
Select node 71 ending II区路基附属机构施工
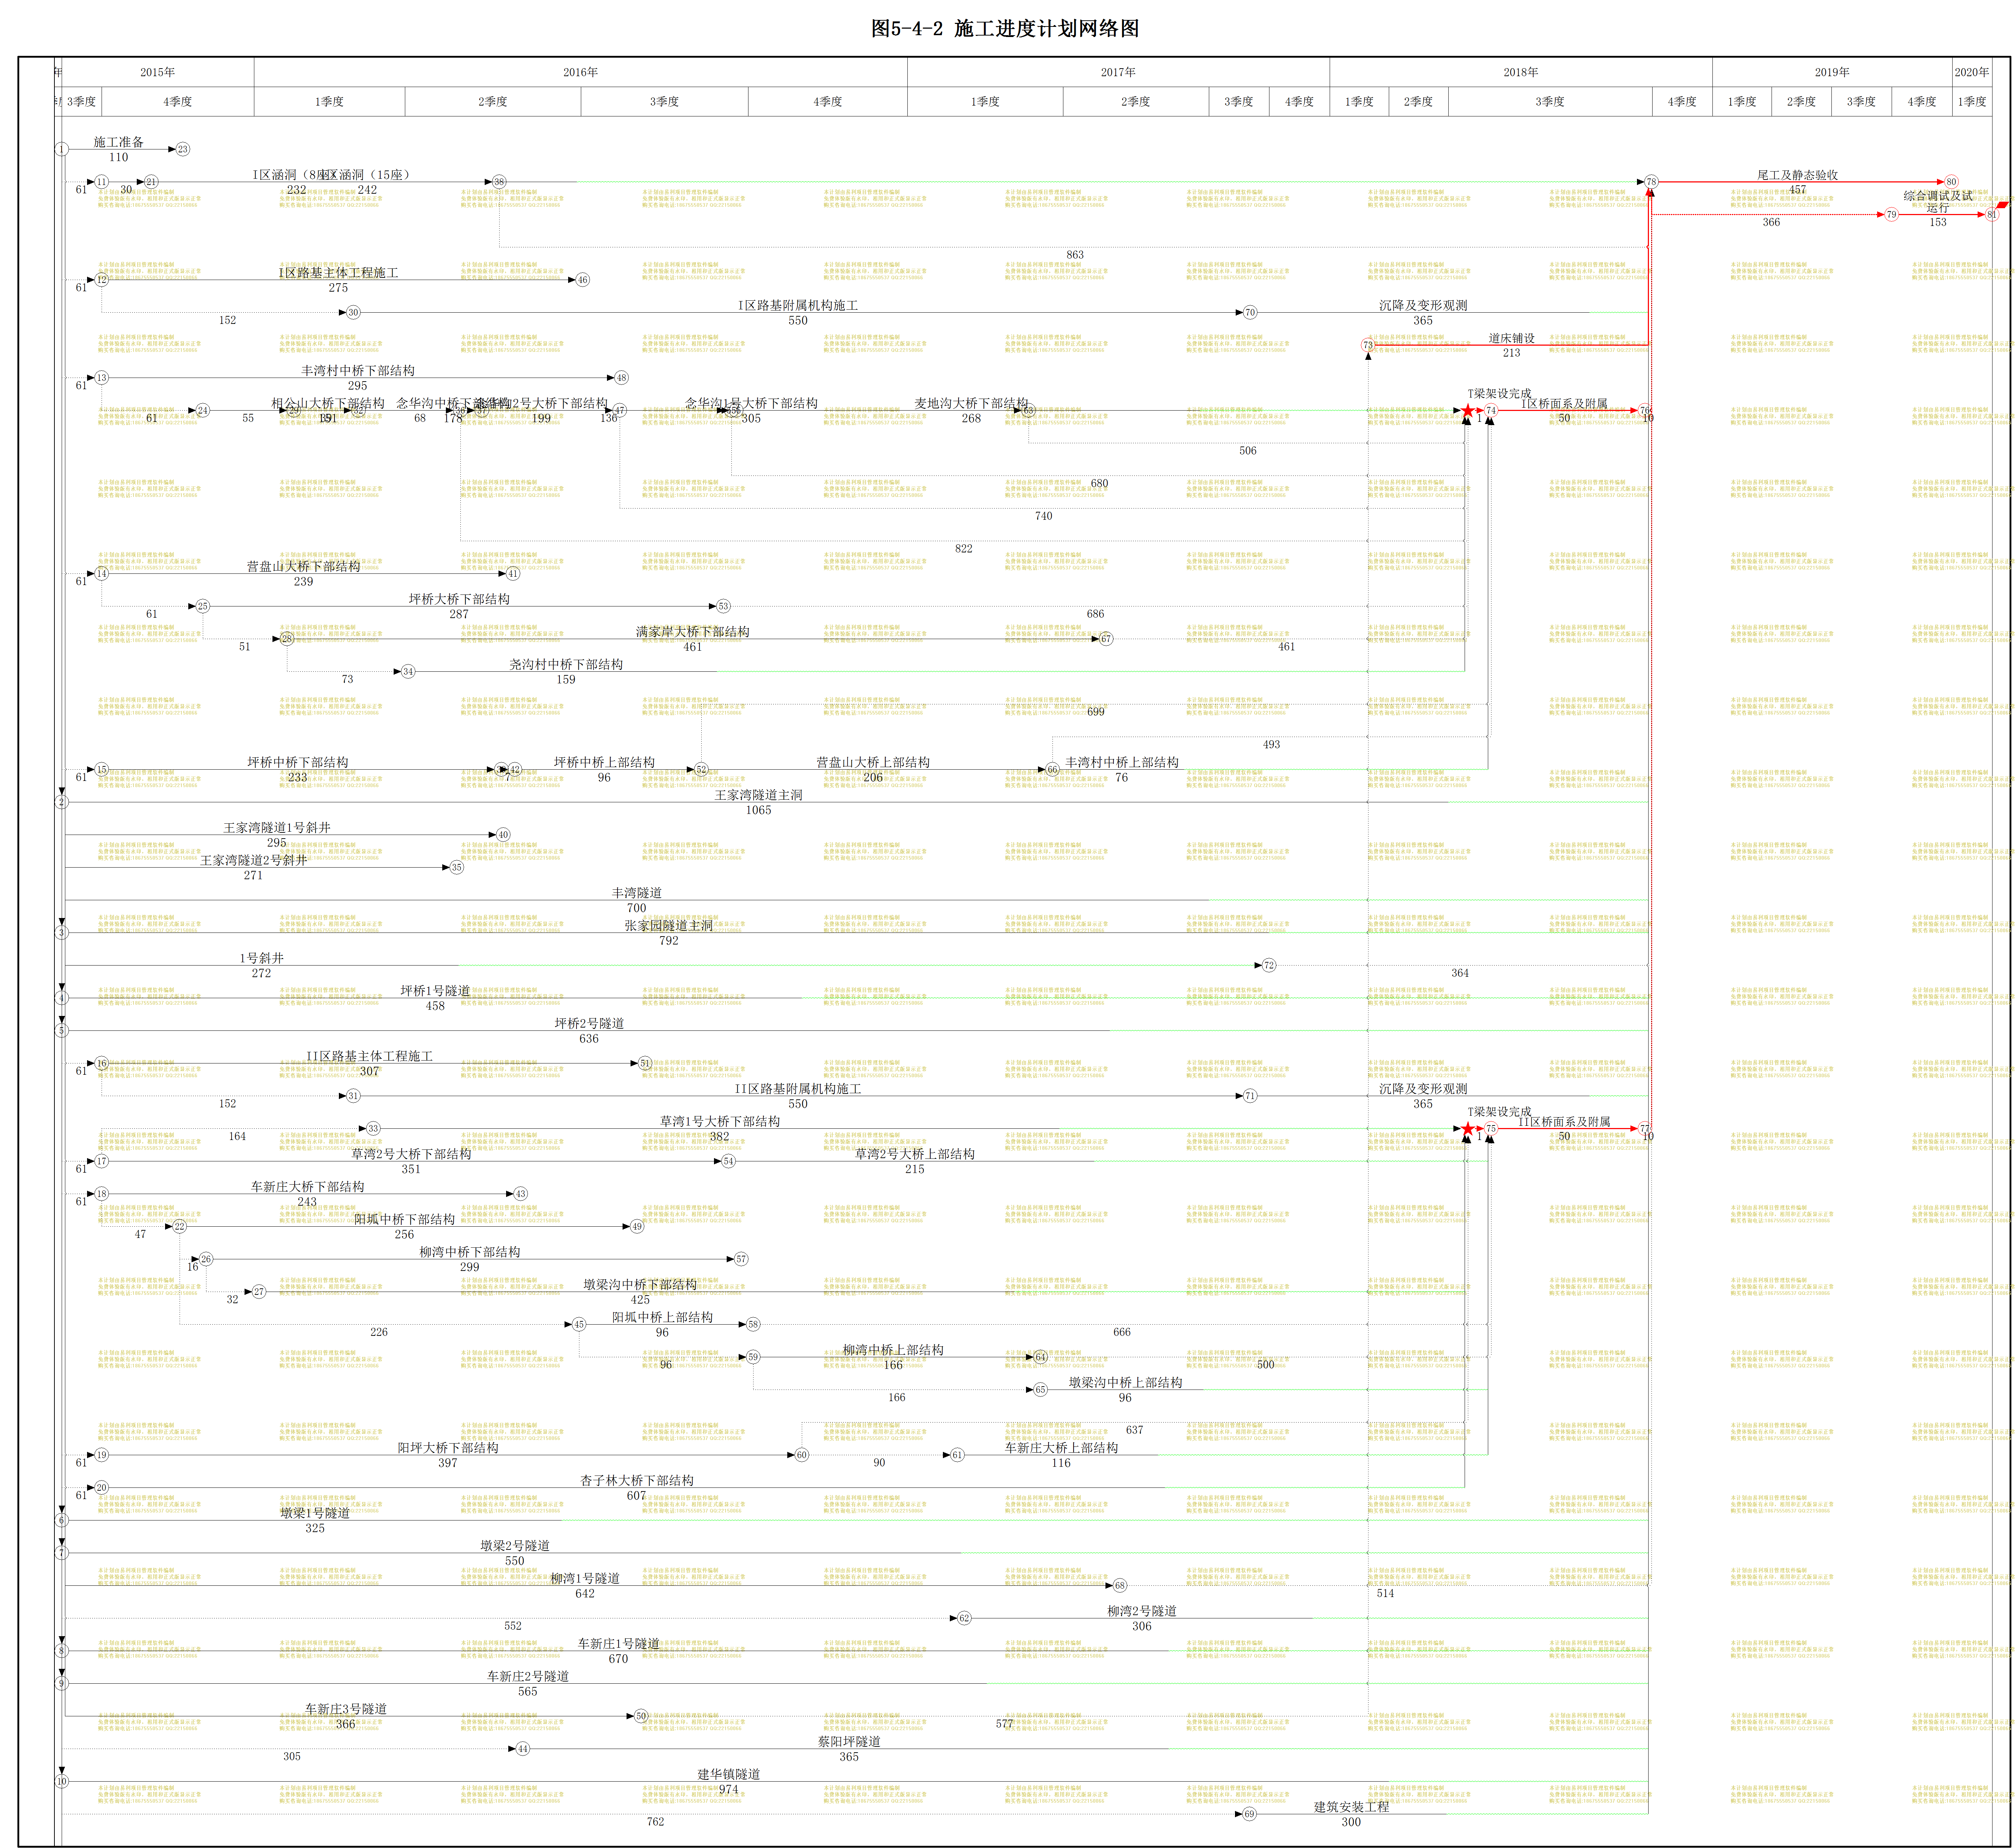(1250, 1096)
